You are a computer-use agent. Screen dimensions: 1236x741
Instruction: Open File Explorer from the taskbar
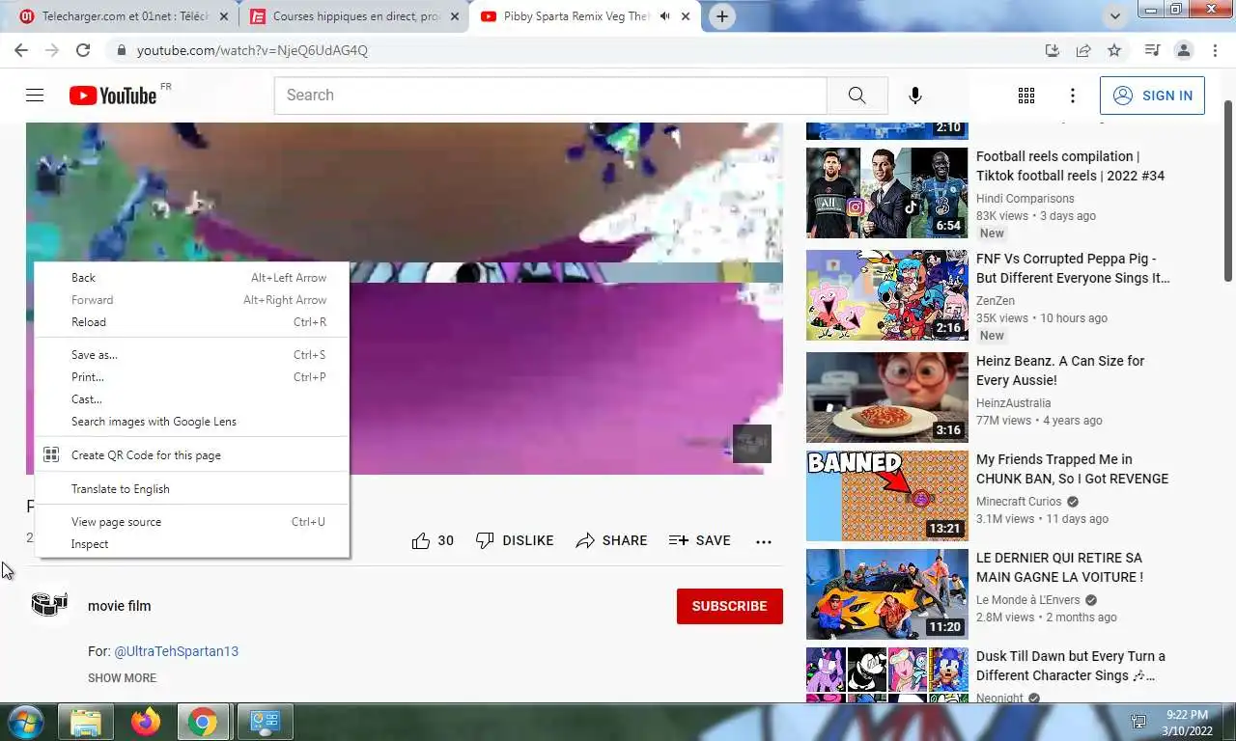click(86, 722)
